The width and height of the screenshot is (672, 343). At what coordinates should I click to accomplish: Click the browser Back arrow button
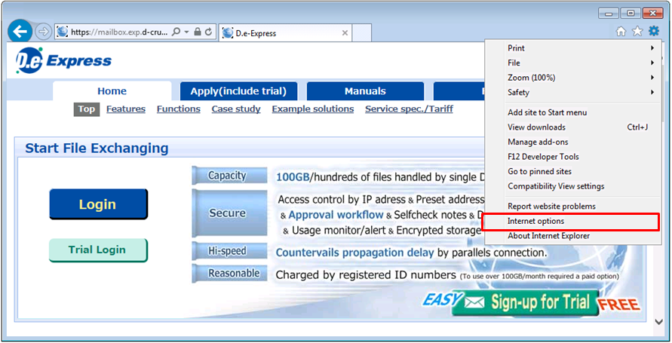click(20, 32)
